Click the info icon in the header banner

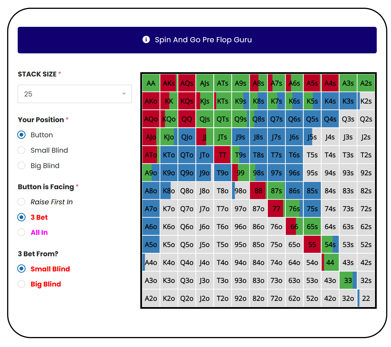(146, 40)
